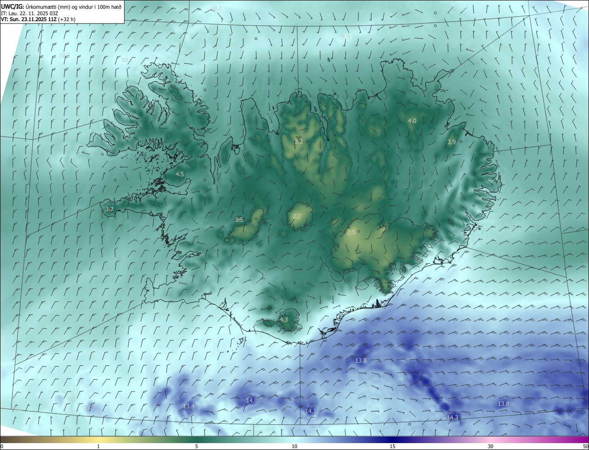Click the 50 tick on the color scale
The height and width of the screenshot is (450, 589).
click(x=585, y=446)
